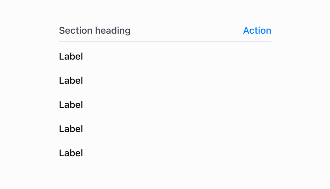
Task: Pick the last Label in the list
Action: [71, 153]
